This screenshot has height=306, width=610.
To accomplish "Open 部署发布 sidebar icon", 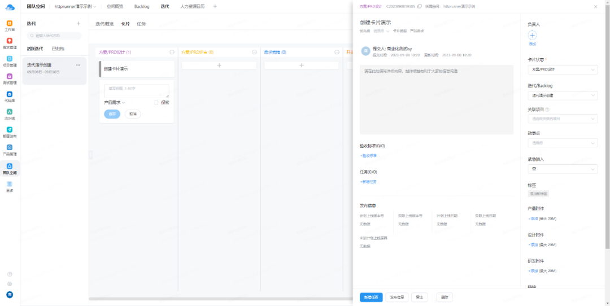I will pos(10,133).
